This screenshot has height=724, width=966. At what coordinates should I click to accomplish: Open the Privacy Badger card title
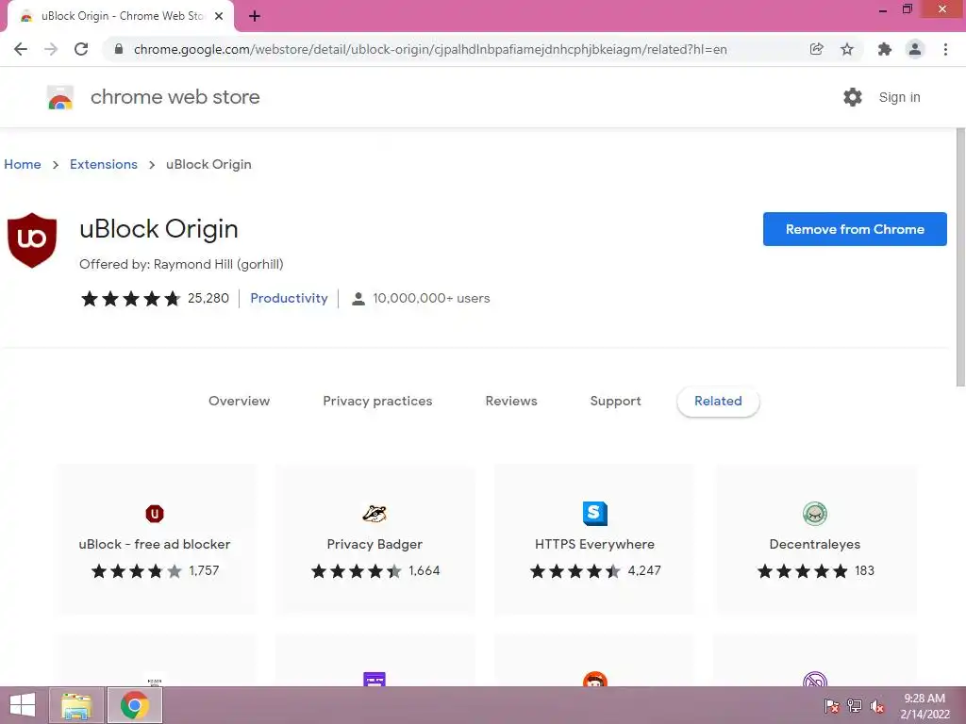pyautogui.click(x=375, y=544)
